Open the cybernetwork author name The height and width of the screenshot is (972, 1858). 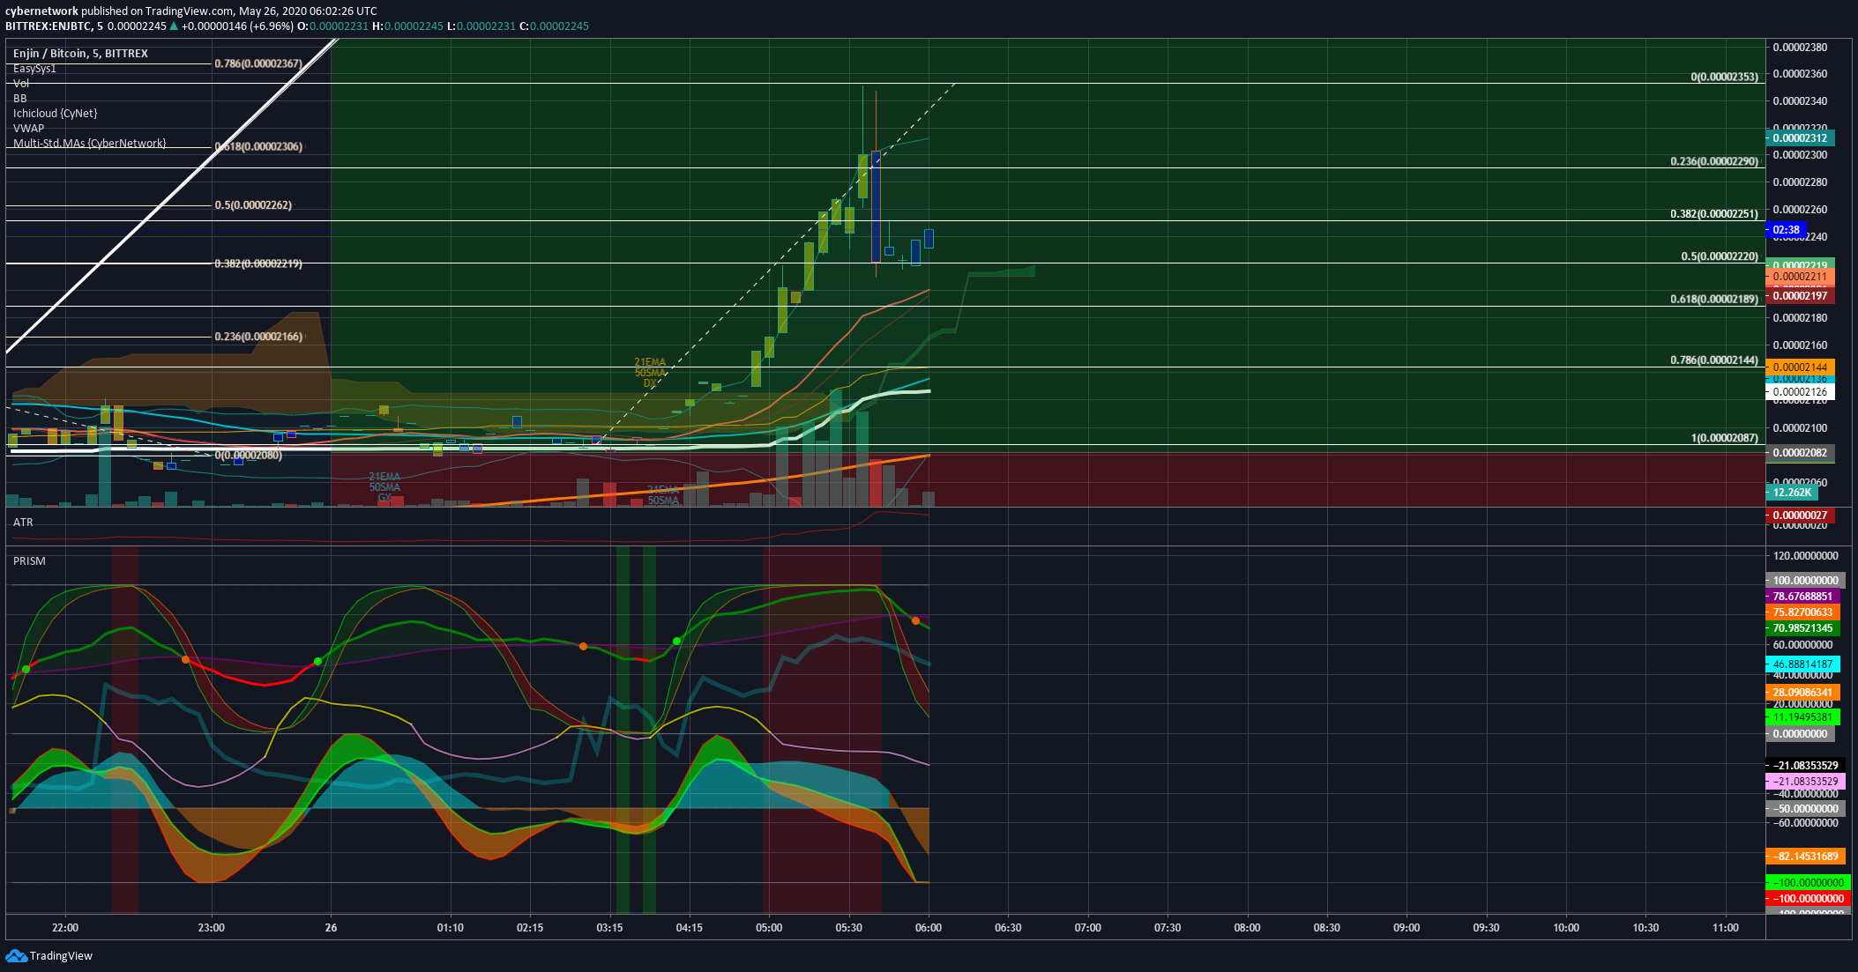[41, 11]
